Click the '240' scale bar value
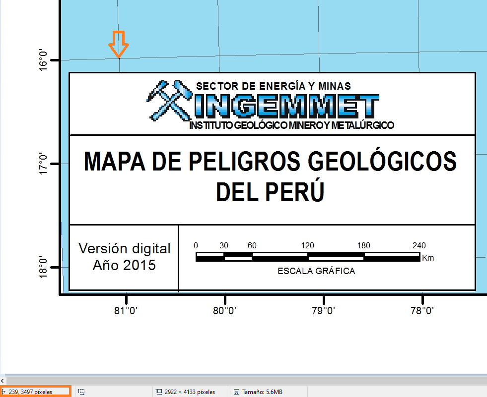The image size is (487, 397). click(x=419, y=246)
